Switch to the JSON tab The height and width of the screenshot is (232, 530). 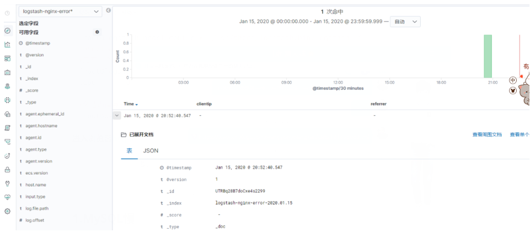point(151,150)
